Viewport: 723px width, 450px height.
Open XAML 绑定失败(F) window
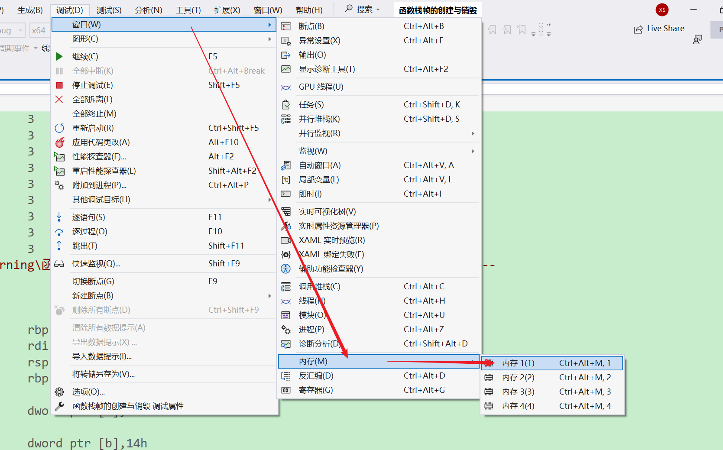click(379, 255)
